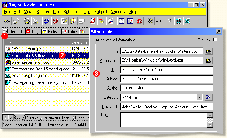Select 'Sales presentation.ppt' file row
The image size is (227, 138).
47,62
